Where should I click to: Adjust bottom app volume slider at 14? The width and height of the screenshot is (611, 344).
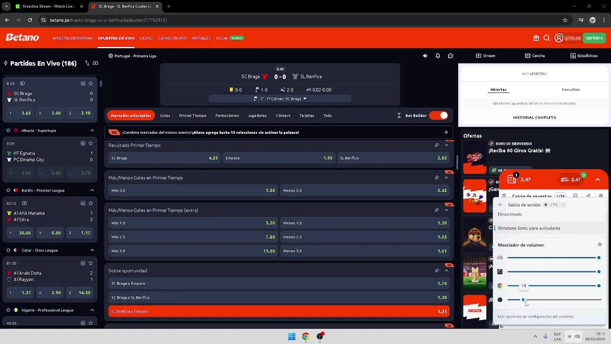pyautogui.click(x=553, y=300)
